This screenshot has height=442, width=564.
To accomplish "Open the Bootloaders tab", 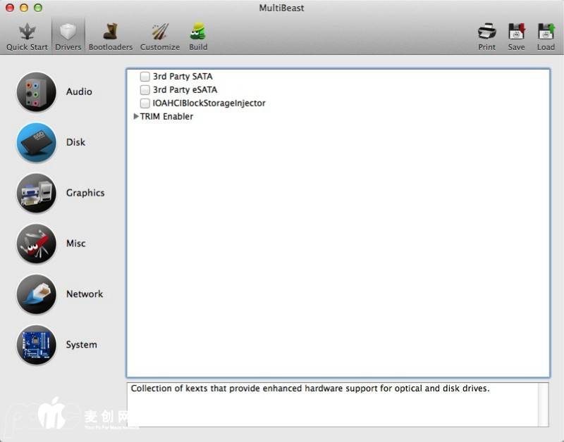I will coord(110,36).
